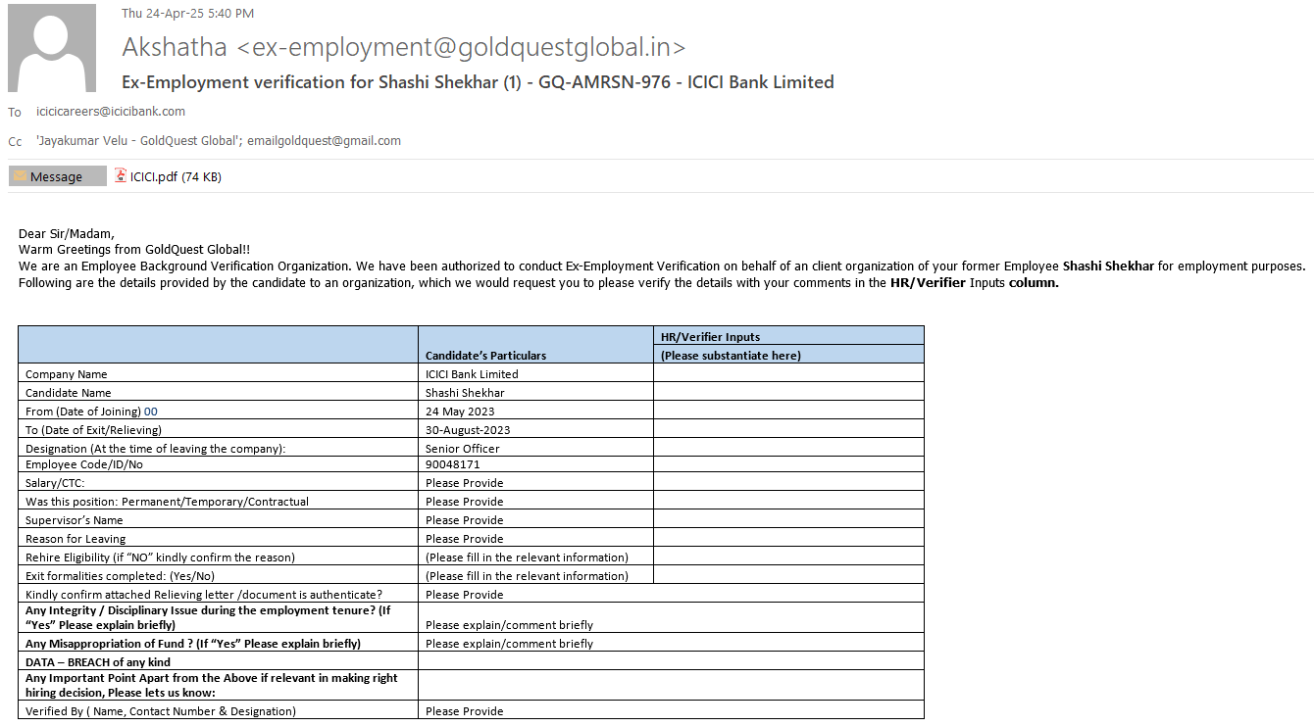1314x727 pixels.
Task: Click the 'Verified By ( Name, Contact Number & Designation)' label
Action: [x=161, y=711]
